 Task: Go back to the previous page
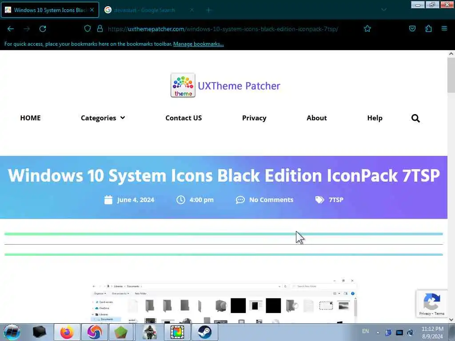pos(11,29)
